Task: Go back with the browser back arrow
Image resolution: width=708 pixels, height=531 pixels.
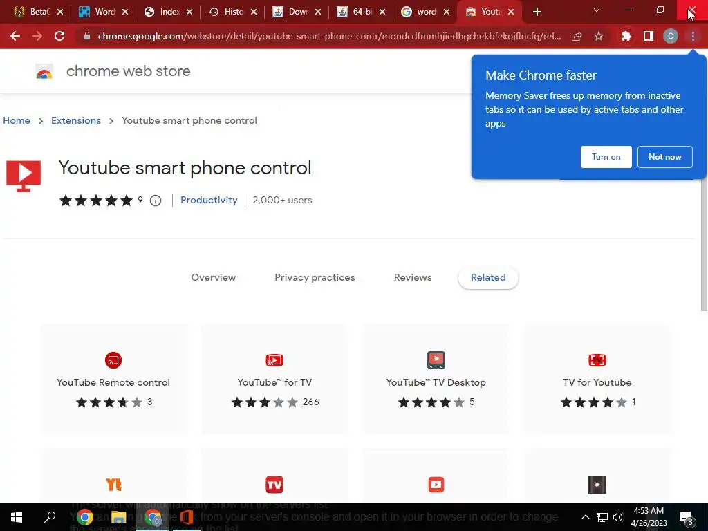Action: pos(15,36)
